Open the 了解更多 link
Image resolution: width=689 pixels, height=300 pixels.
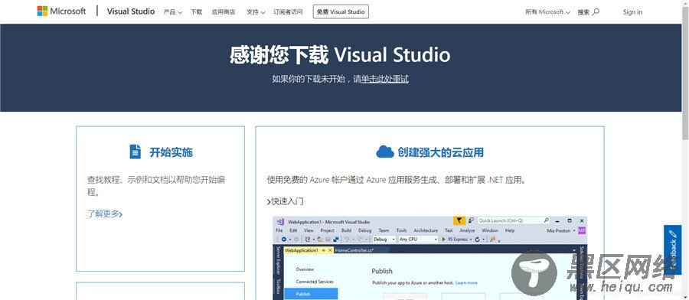coord(105,214)
